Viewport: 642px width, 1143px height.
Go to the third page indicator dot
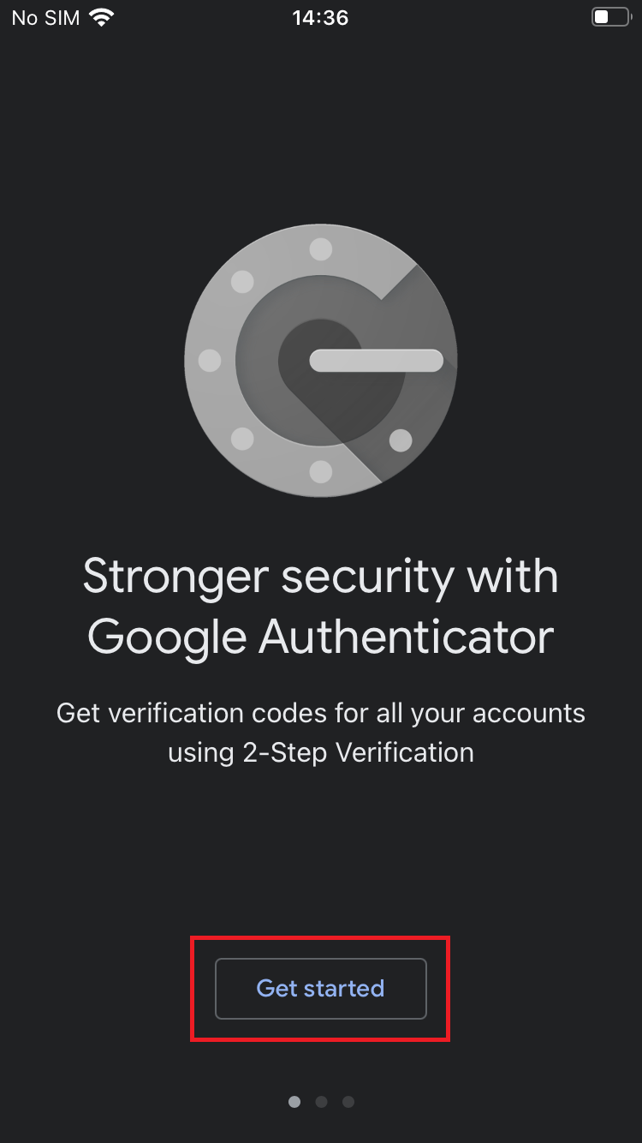[x=348, y=1102]
